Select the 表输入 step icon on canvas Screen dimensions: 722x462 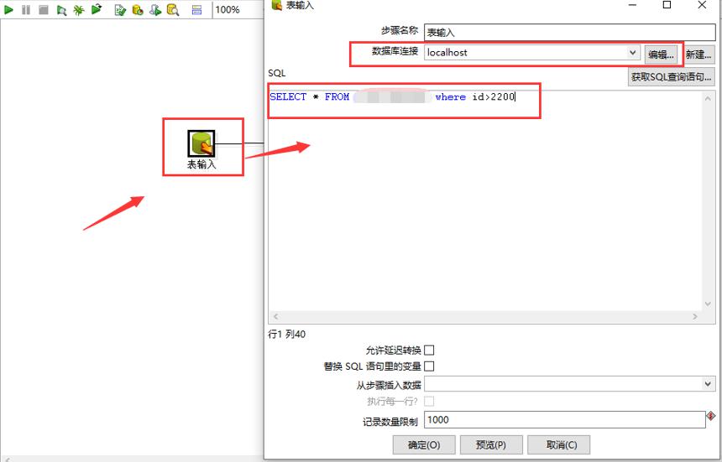tap(201, 143)
